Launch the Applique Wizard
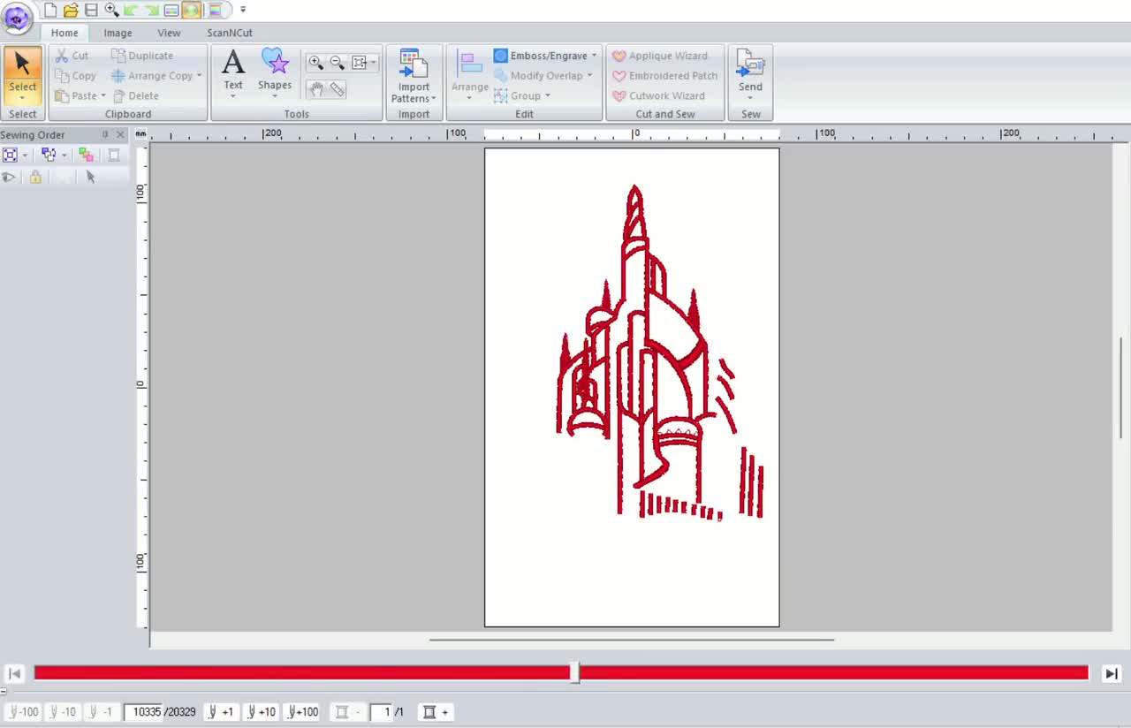 point(660,56)
